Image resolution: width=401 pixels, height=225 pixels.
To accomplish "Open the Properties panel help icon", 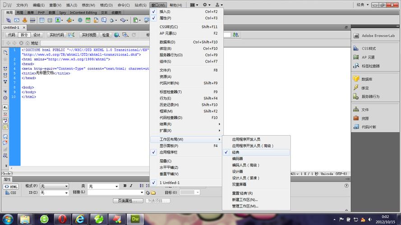I will click(x=346, y=186).
